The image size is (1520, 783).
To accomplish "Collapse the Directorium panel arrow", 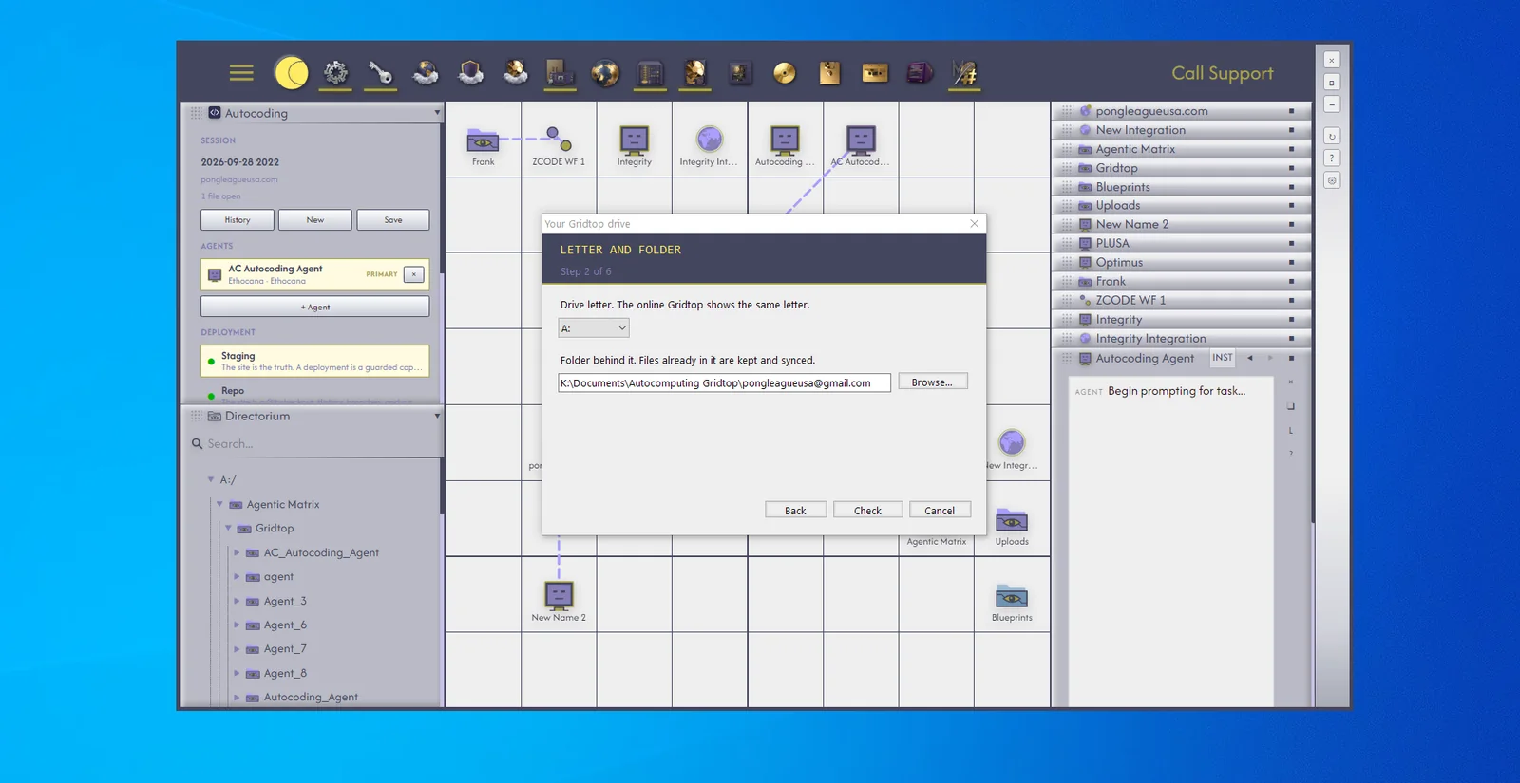I will coord(437,417).
